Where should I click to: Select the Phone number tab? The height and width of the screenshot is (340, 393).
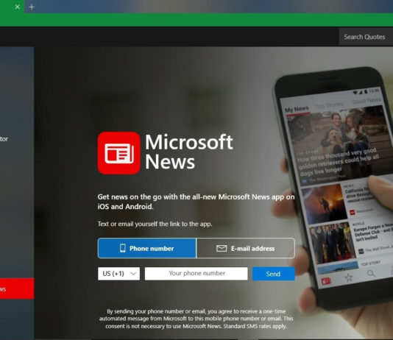pos(147,248)
